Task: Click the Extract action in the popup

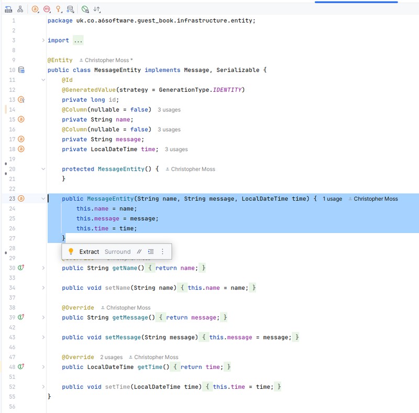Action: (89, 251)
